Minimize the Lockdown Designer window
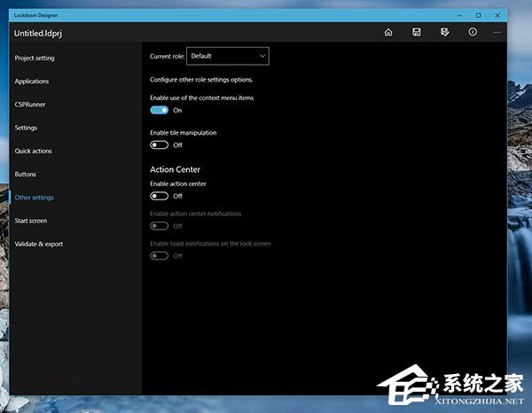The width and height of the screenshot is (532, 413). (459, 15)
